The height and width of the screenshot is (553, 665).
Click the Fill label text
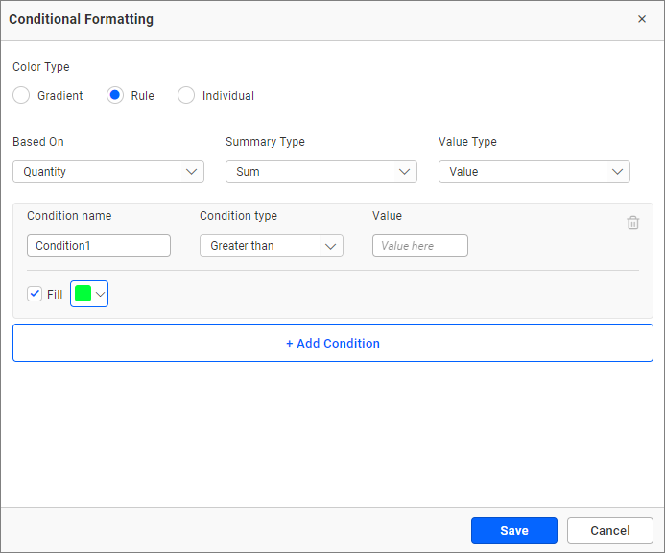click(x=55, y=295)
